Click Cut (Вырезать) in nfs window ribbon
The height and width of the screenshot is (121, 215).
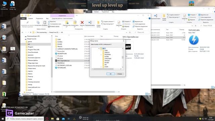(52, 22)
